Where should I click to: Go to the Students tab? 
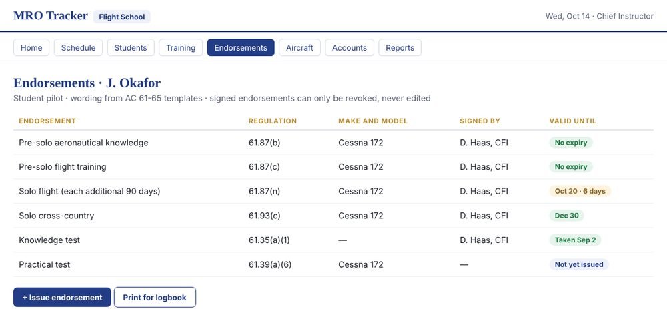(131, 47)
